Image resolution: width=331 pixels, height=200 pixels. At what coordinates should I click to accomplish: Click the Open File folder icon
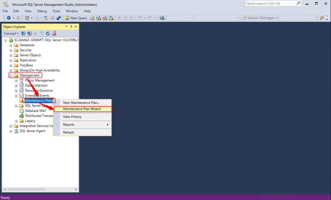(x=46, y=18)
